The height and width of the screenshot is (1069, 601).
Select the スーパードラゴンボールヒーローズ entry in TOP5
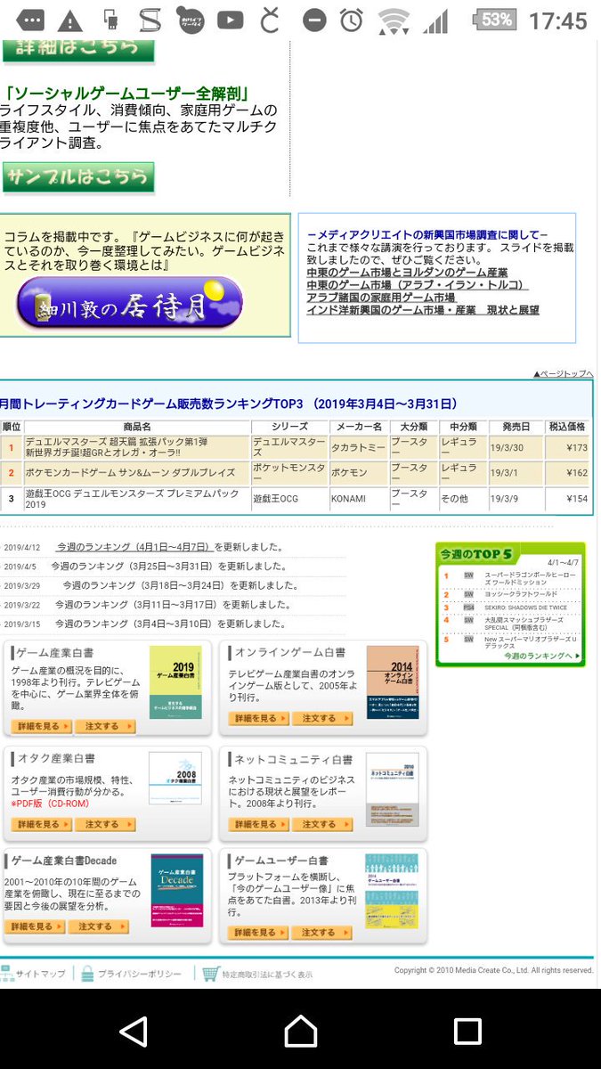pos(531,579)
